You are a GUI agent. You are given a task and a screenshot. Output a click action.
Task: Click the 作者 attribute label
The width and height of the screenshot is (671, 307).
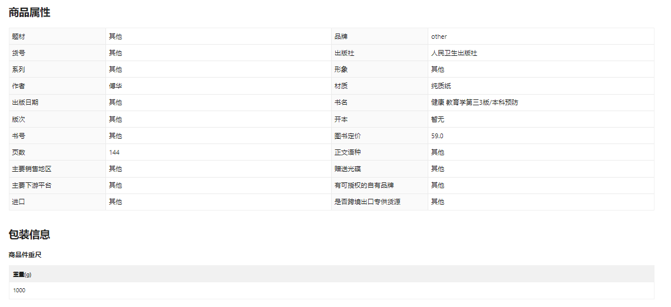19,86
